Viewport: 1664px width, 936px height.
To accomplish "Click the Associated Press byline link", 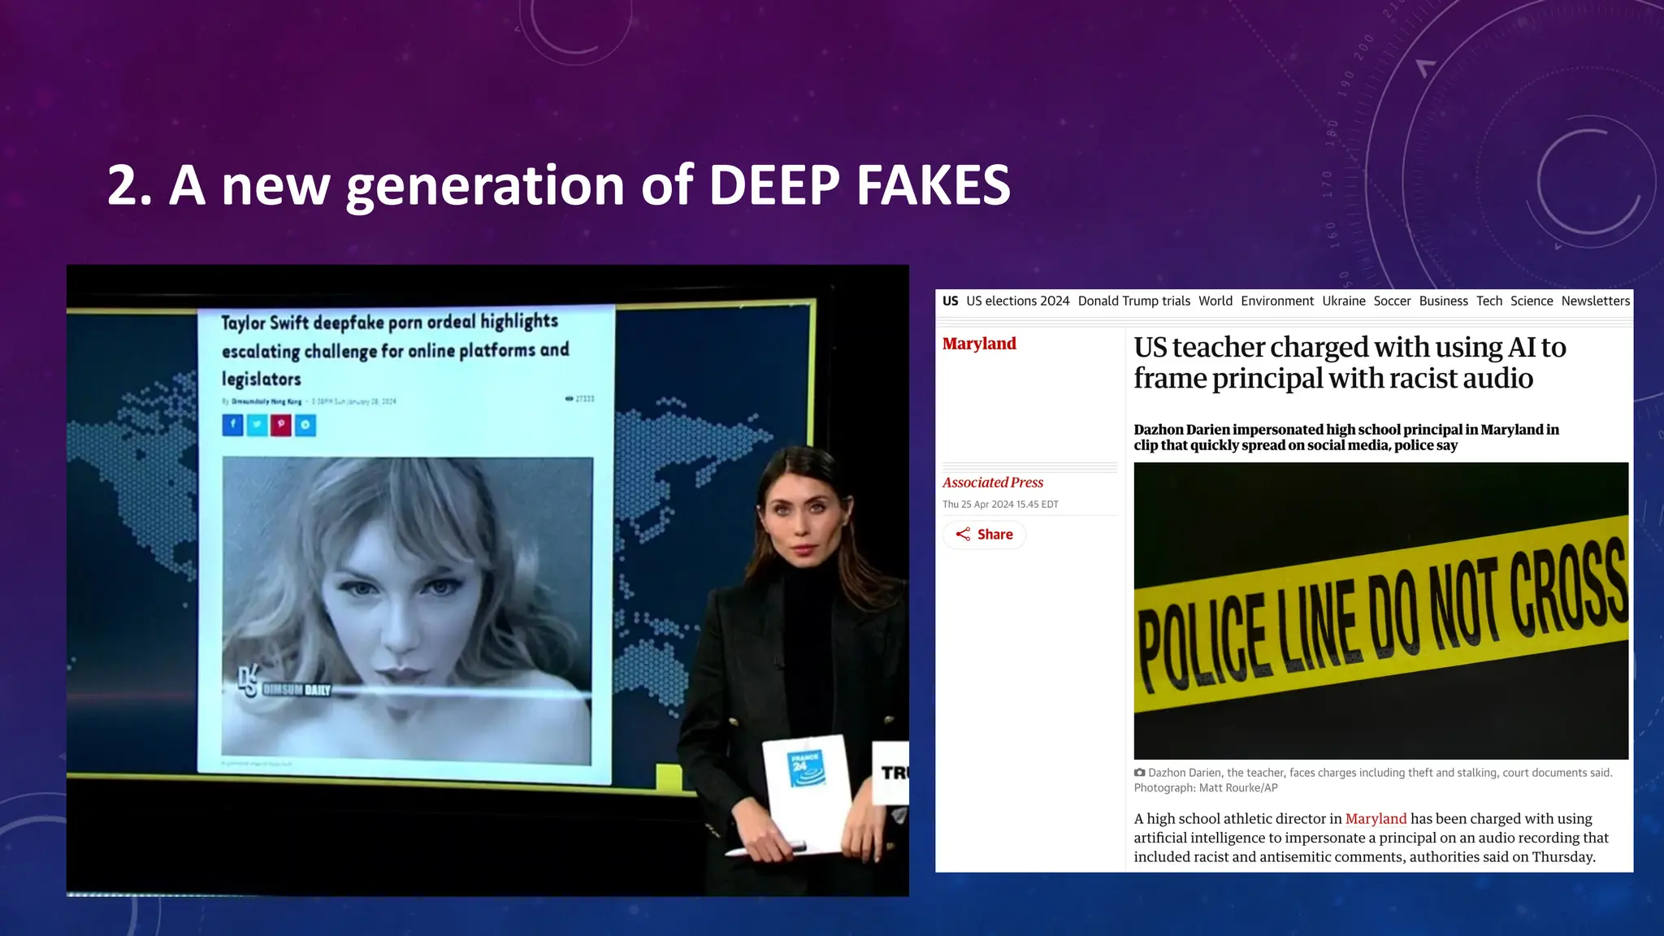I will [993, 483].
